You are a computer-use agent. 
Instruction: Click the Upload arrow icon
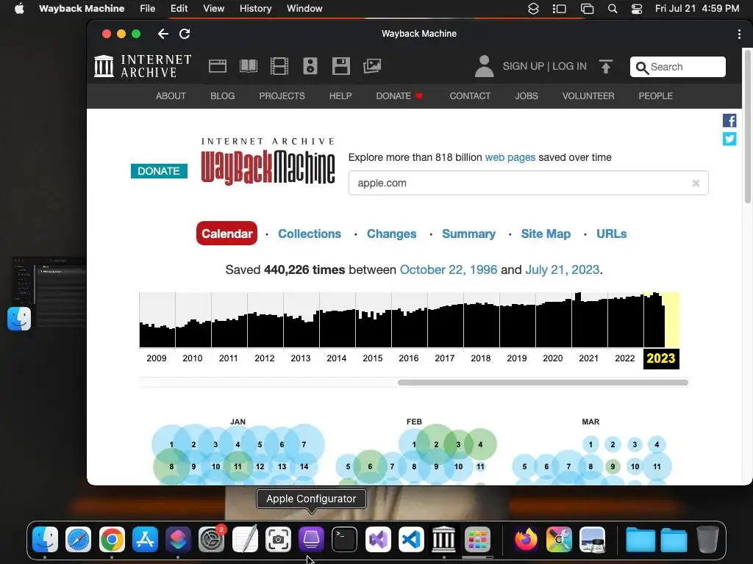606,66
